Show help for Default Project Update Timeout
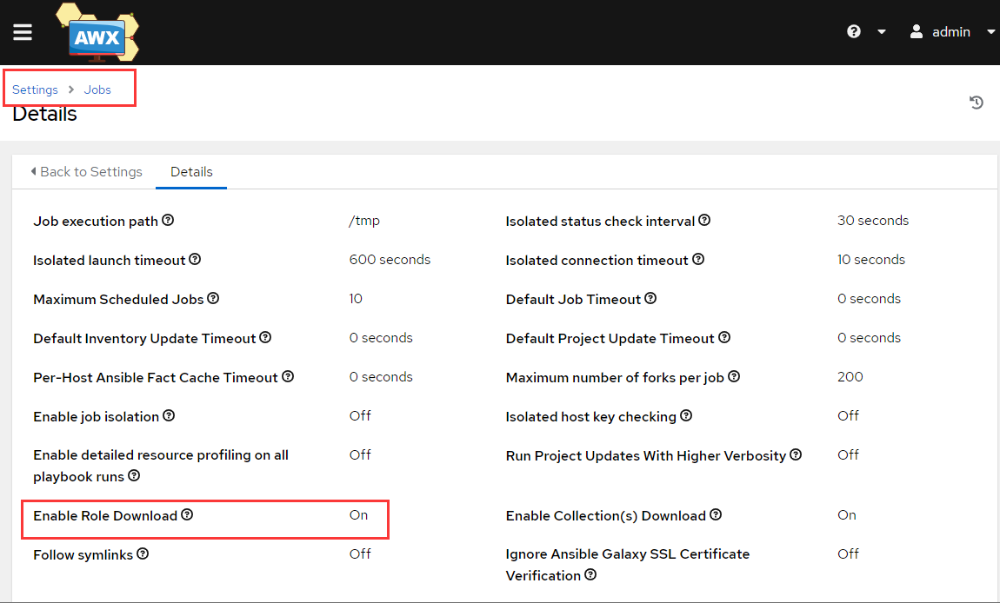 pyautogui.click(x=724, y=337)
